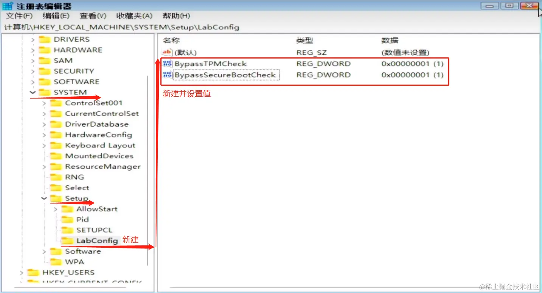Click the SYSTEM folder icon
The image size is (542, 293).
(45, 92)
